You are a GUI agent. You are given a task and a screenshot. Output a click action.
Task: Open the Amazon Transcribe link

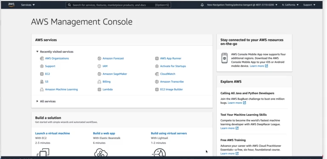point(172,82)
